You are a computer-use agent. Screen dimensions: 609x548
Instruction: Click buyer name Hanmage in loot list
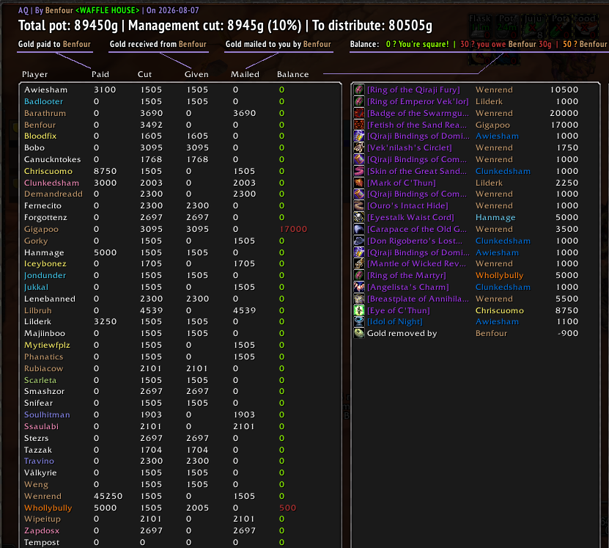495,217
